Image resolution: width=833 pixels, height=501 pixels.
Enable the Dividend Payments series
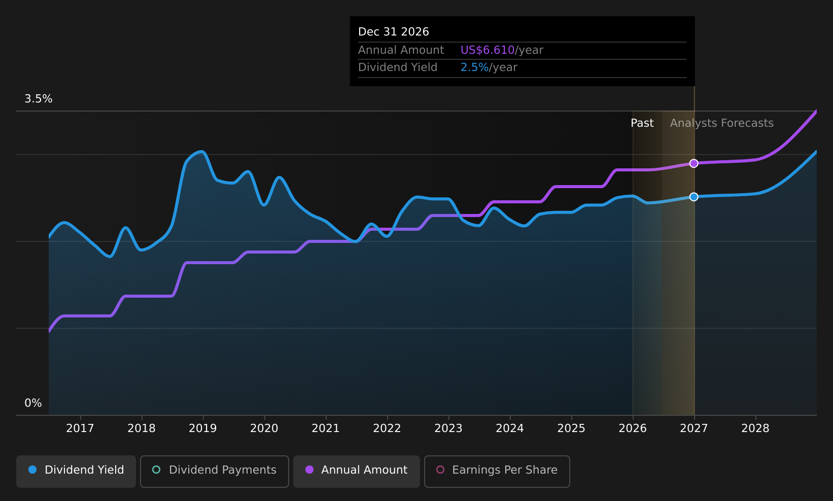[214, 471]
